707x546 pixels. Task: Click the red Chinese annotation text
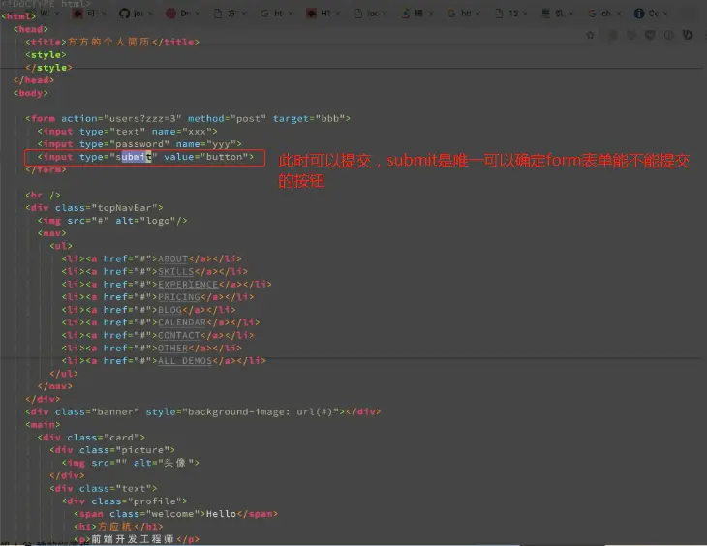[484, 170]
